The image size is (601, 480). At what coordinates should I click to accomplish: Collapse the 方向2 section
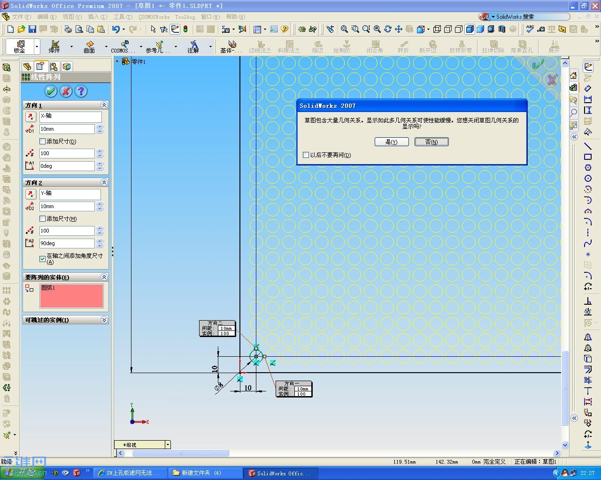(x=104, y=182)
